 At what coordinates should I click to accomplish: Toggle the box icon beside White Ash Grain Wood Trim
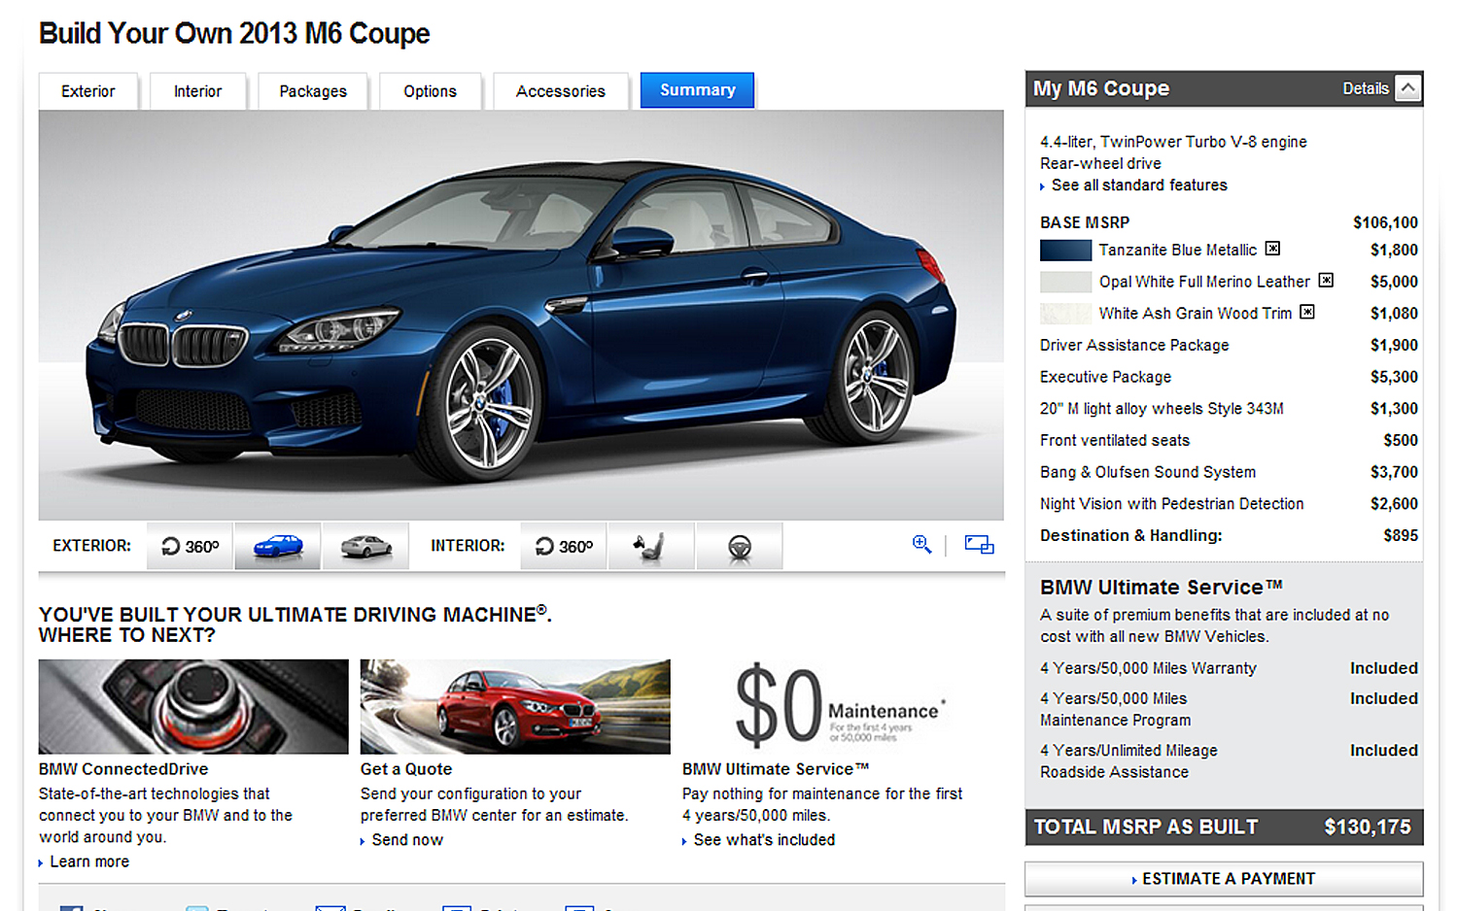click(1307, 312)
